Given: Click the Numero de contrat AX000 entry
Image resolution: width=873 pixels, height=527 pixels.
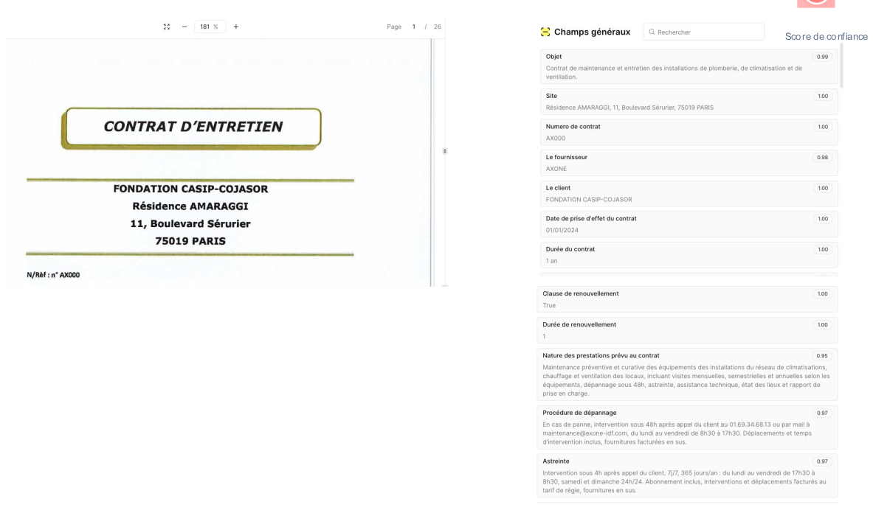Looking at the screenshot, I should click(x=686, y=133).
